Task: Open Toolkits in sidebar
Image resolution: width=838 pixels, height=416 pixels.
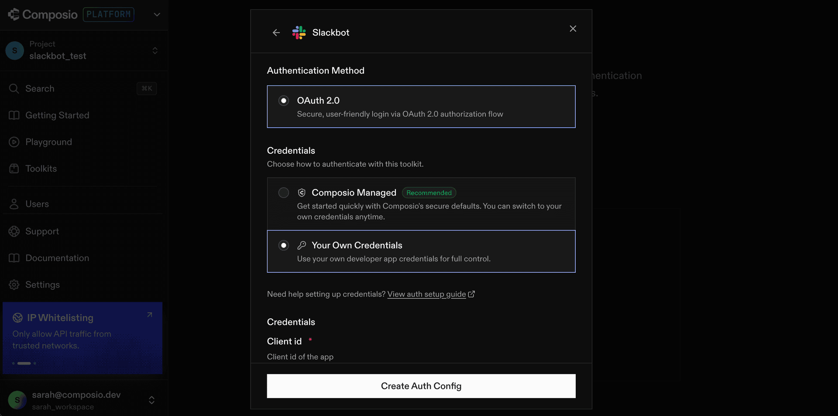Action: point(41,169)
